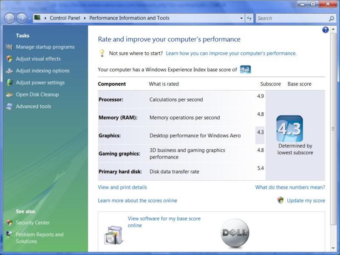The width and height of the screenshot is (340, 255).
Task: Click the Primary hard disk subscore 5.4
Action: pyautogui.click(x=261, y=168)
